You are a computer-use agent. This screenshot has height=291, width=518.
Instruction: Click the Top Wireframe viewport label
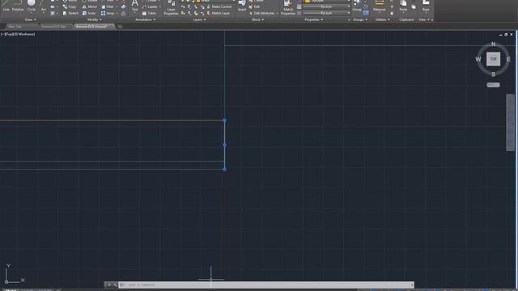click(18, 34)
